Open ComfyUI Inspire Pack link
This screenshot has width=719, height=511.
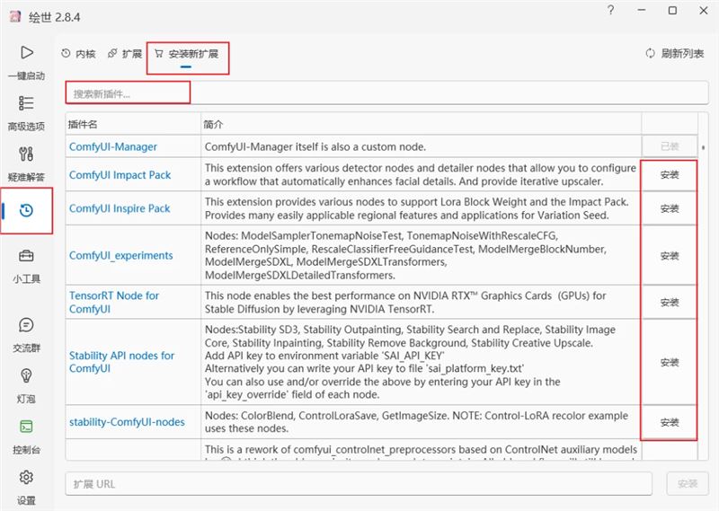coord(120,208)
